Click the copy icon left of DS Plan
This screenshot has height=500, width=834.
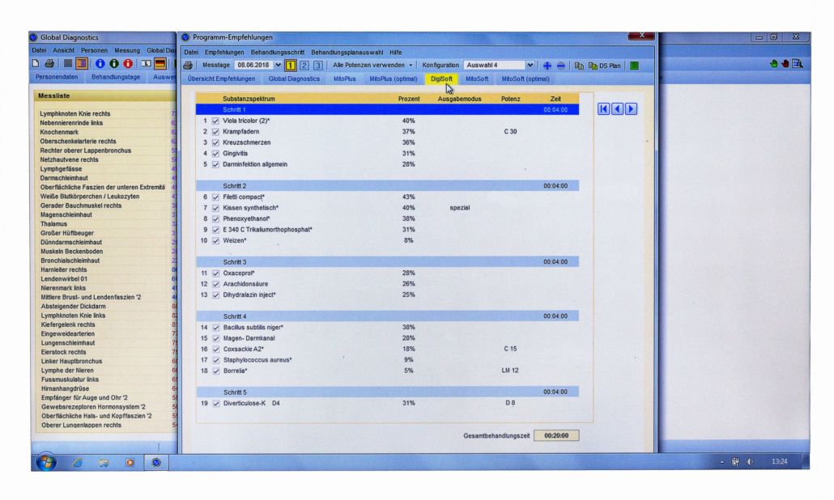[x=579, y=66]
